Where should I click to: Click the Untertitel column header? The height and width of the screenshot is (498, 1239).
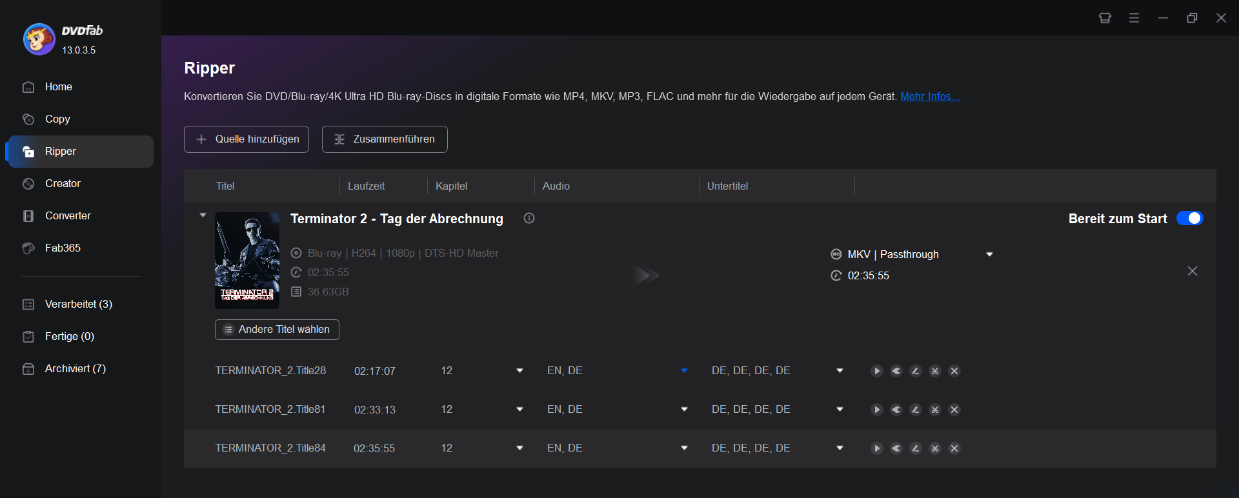pos(727,186)
